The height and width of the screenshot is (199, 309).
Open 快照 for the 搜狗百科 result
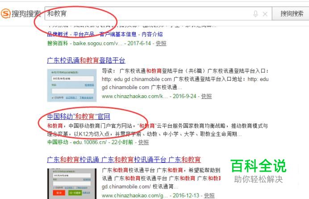pyautogui.click(x=161, y=43)
